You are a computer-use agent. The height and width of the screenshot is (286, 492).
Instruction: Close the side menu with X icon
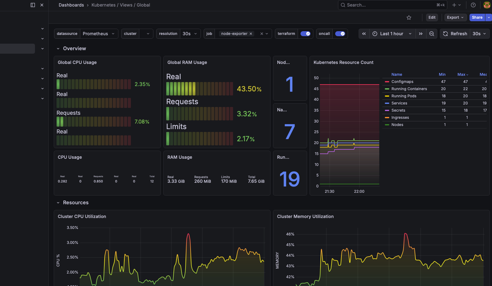42,5
